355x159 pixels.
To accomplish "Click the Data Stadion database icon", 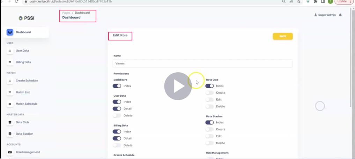I will [x=10, y=134].
